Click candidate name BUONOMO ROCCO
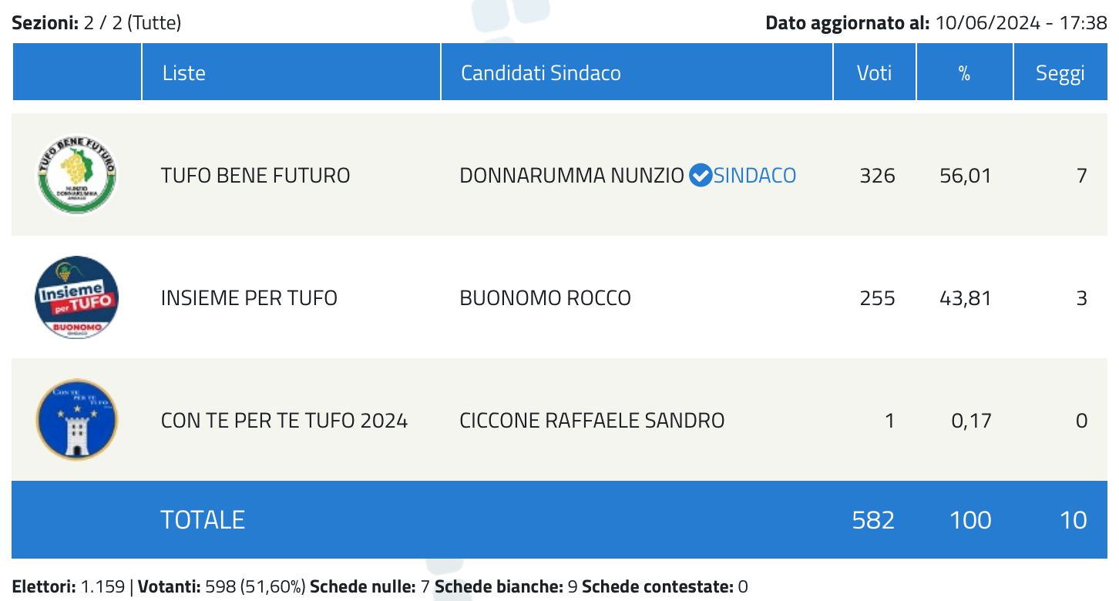The image size is (1119, 601). [546, 298]
